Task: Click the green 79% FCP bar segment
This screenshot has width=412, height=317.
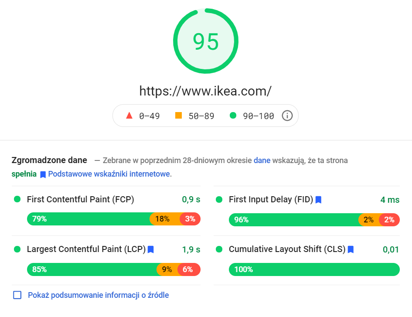Action: (89, 219)
